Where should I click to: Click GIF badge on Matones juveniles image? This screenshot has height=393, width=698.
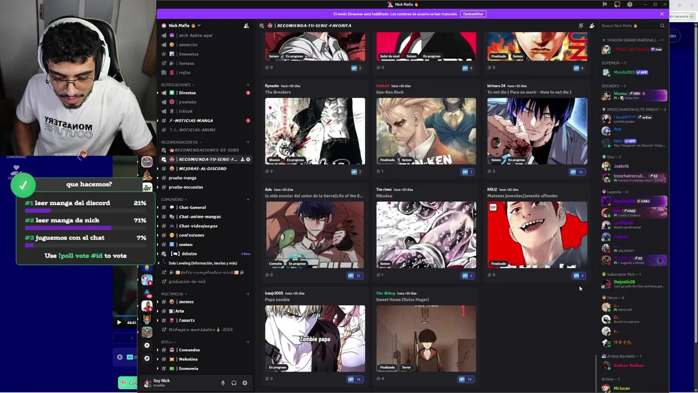click(493, 207)
